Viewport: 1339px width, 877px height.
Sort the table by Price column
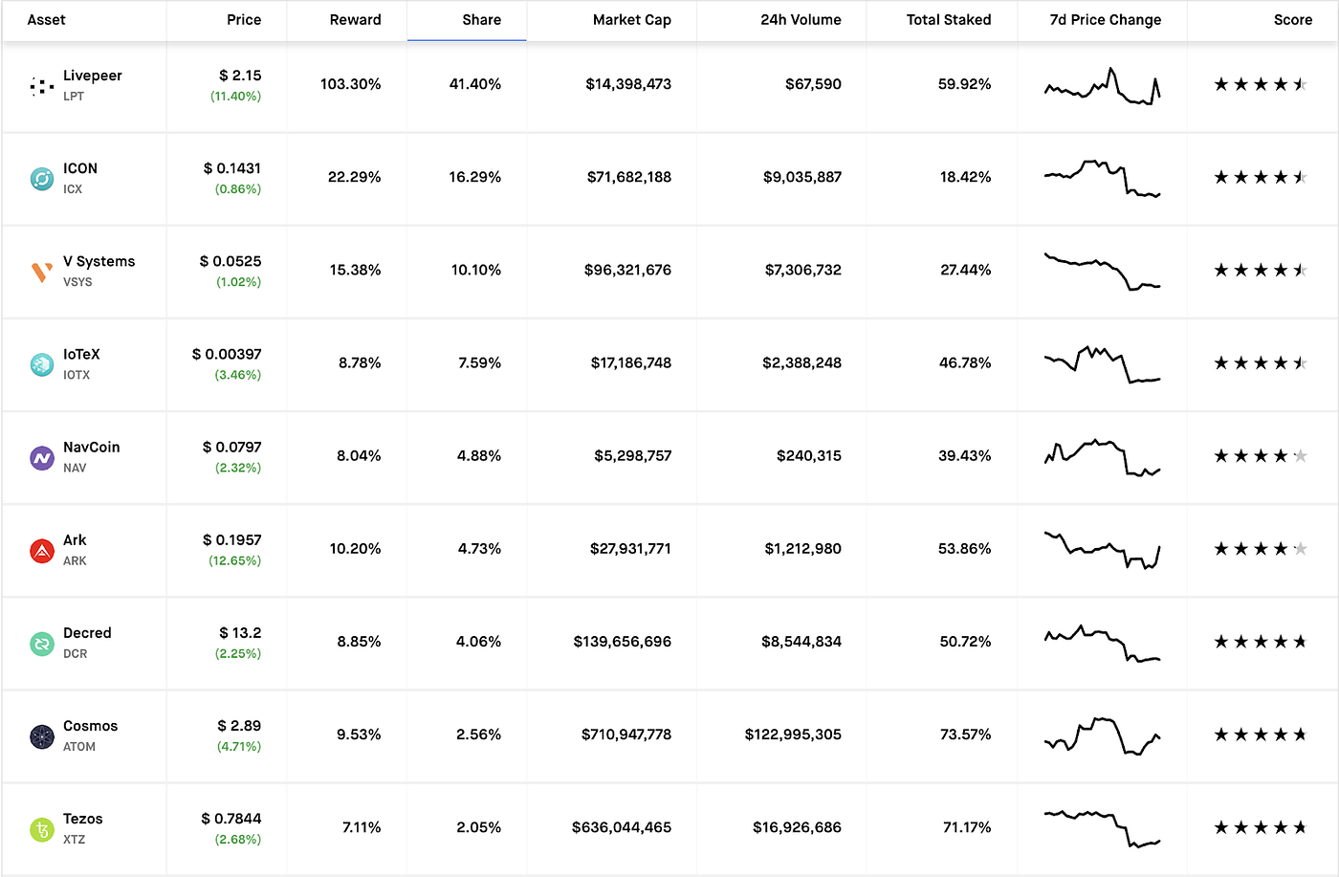244,19
